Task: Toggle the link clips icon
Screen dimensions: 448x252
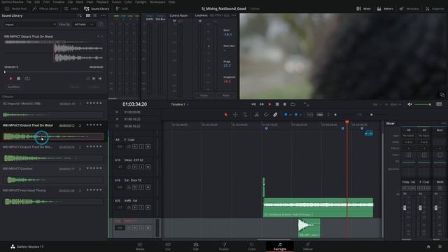Action: point(275,115)
